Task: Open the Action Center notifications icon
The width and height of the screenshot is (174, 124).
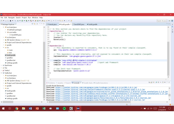Action: tap(169, 108)
